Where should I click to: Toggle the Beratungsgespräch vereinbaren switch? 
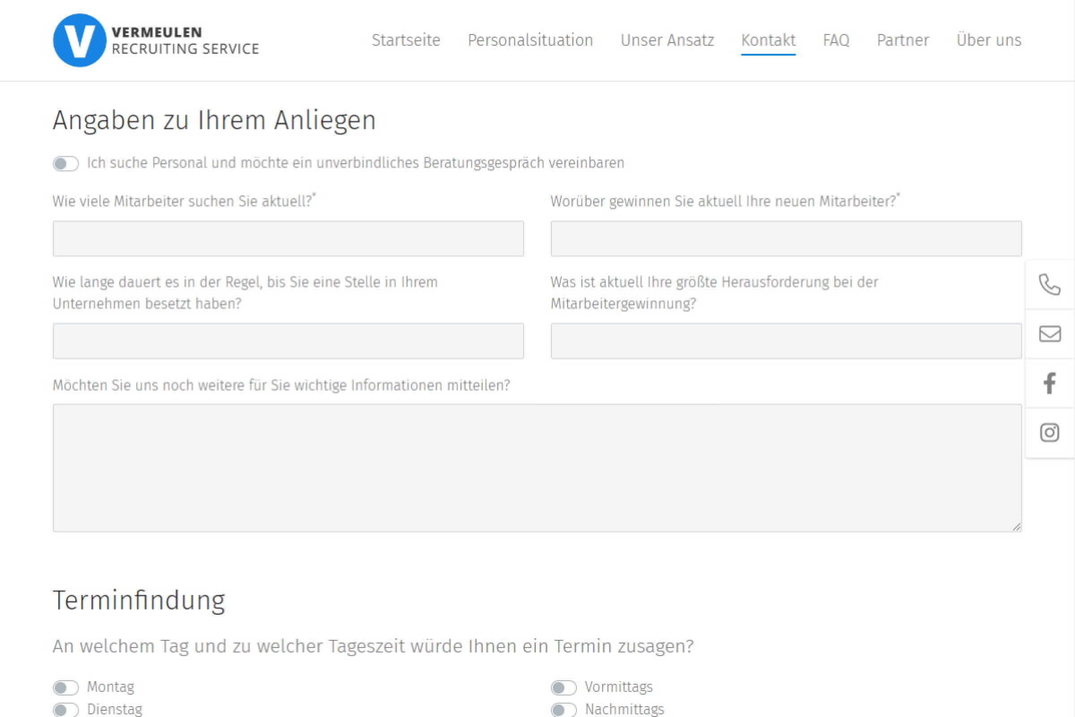[66, 164]
